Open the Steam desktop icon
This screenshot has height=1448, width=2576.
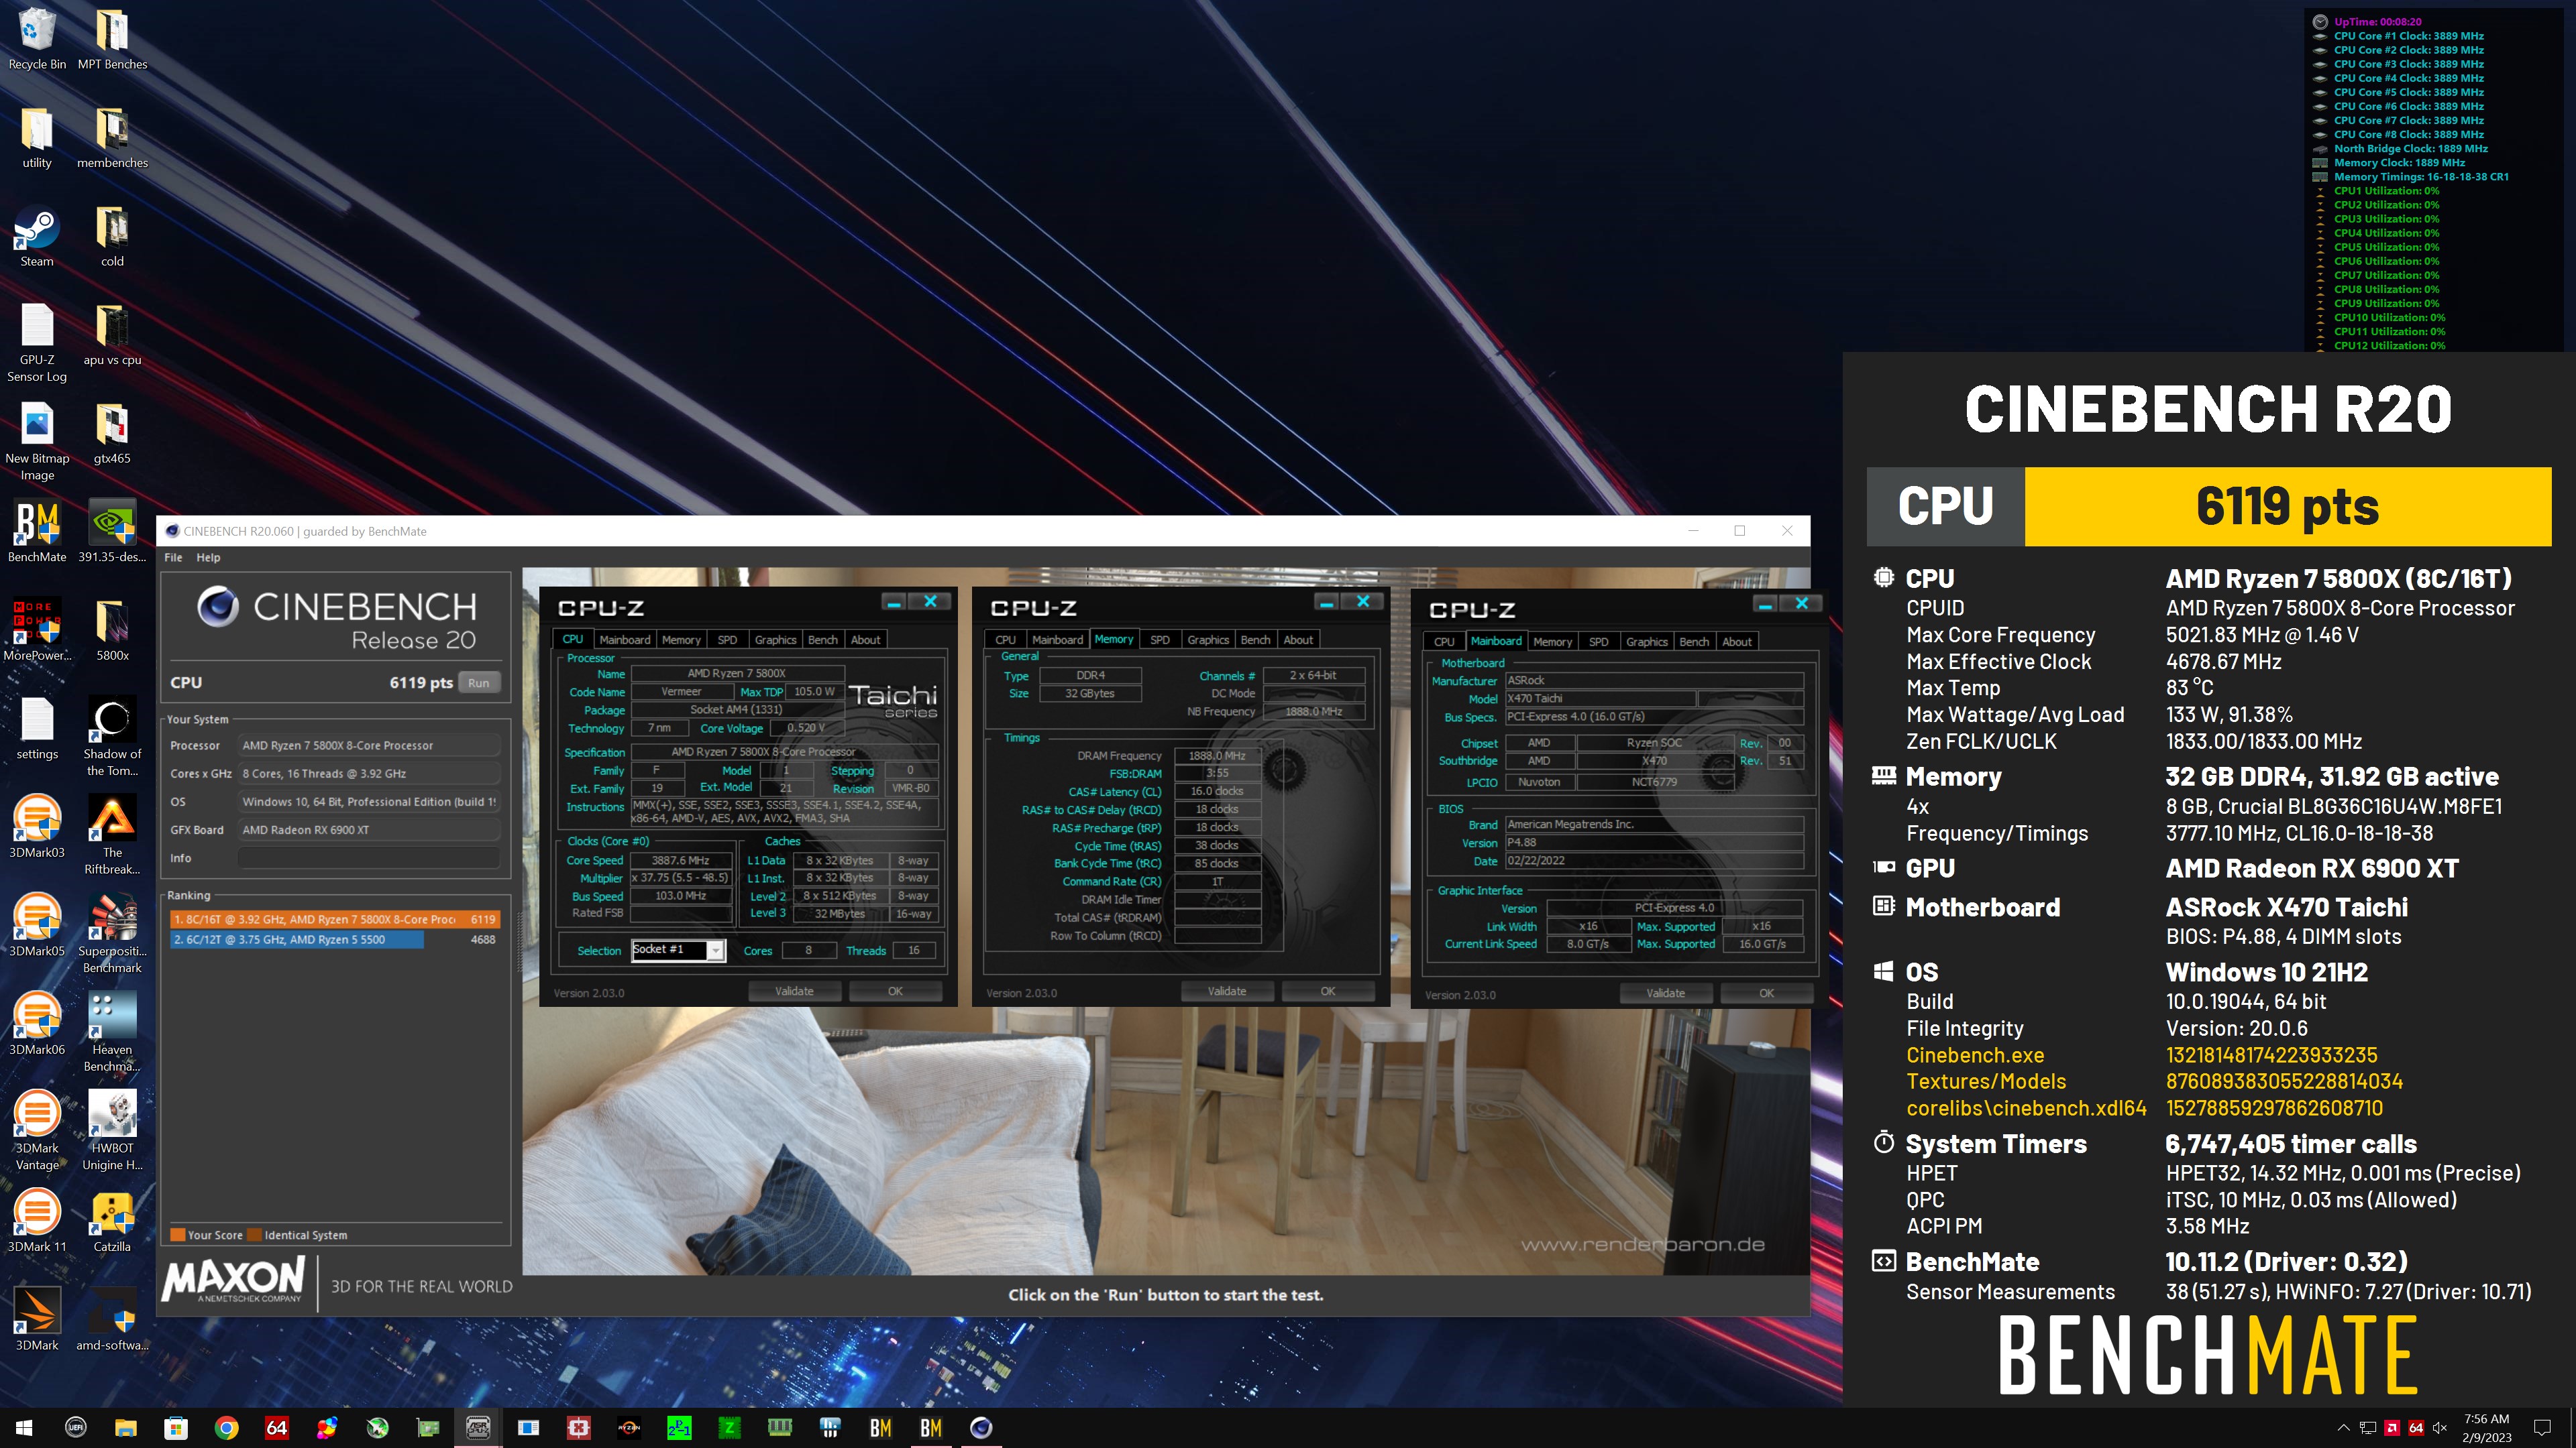pos(37,238)
